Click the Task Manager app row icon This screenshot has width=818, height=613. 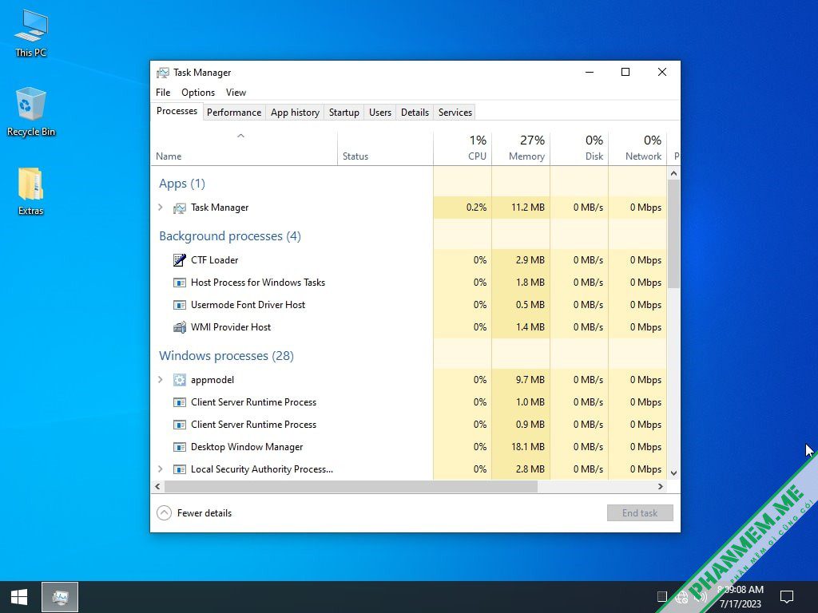click(180, 208)
